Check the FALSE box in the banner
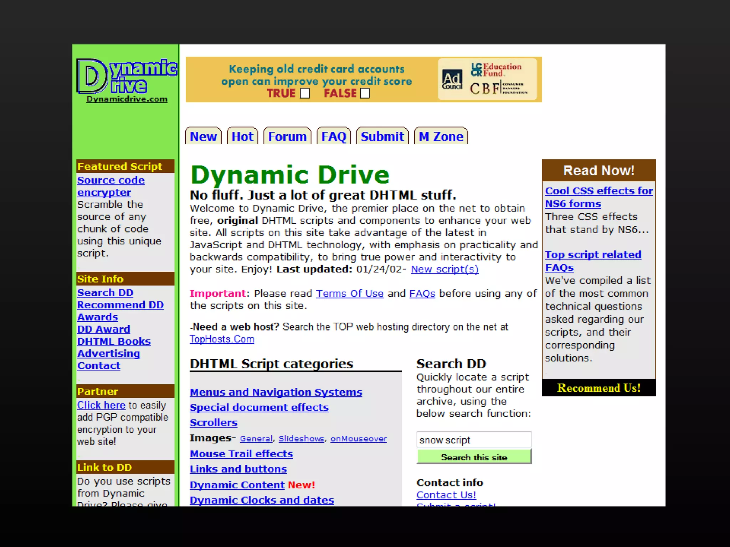This screenshot has height=547, width=730. coord(365,93)
